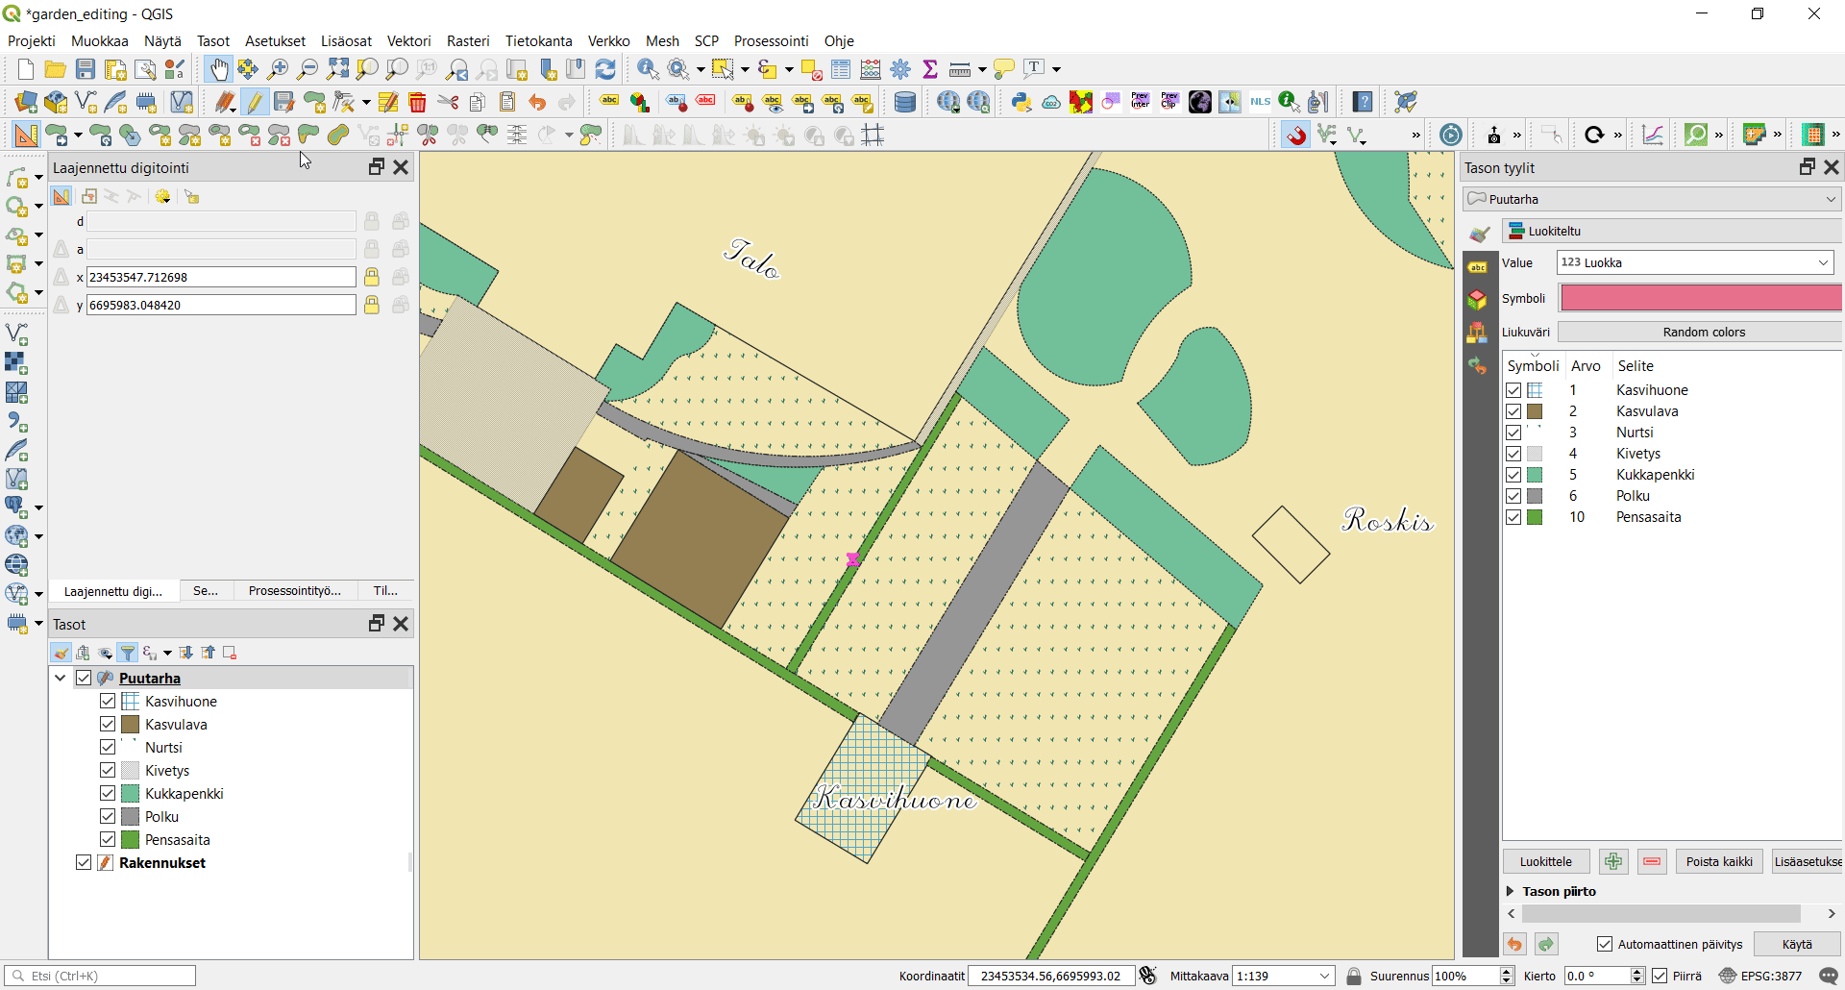Click the Refresh map icon
Screen dimensions: 1845x990
pyautogui.click(x=605, y=69)
